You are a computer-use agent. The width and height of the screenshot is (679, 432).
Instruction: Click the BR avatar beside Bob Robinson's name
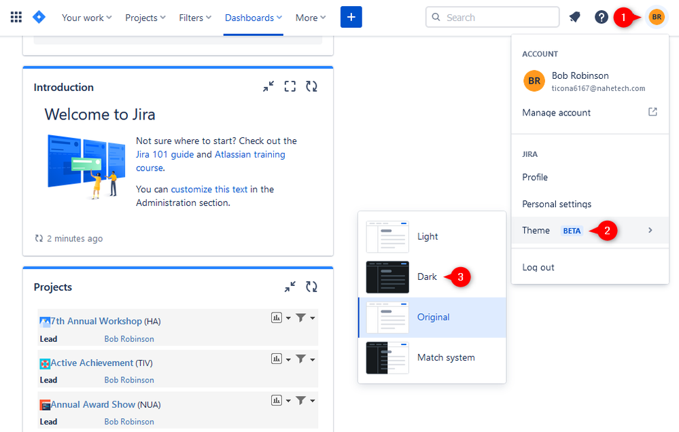pyautogui.click(x=534, y=81)
